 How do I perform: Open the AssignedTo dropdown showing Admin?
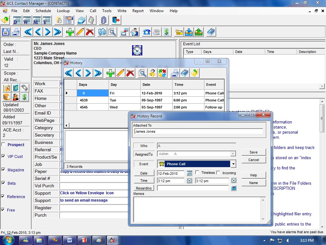tap(233, 154)
